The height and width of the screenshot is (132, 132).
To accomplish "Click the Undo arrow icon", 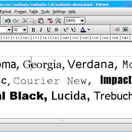I will pyautogui.click(x=8, y=20).
